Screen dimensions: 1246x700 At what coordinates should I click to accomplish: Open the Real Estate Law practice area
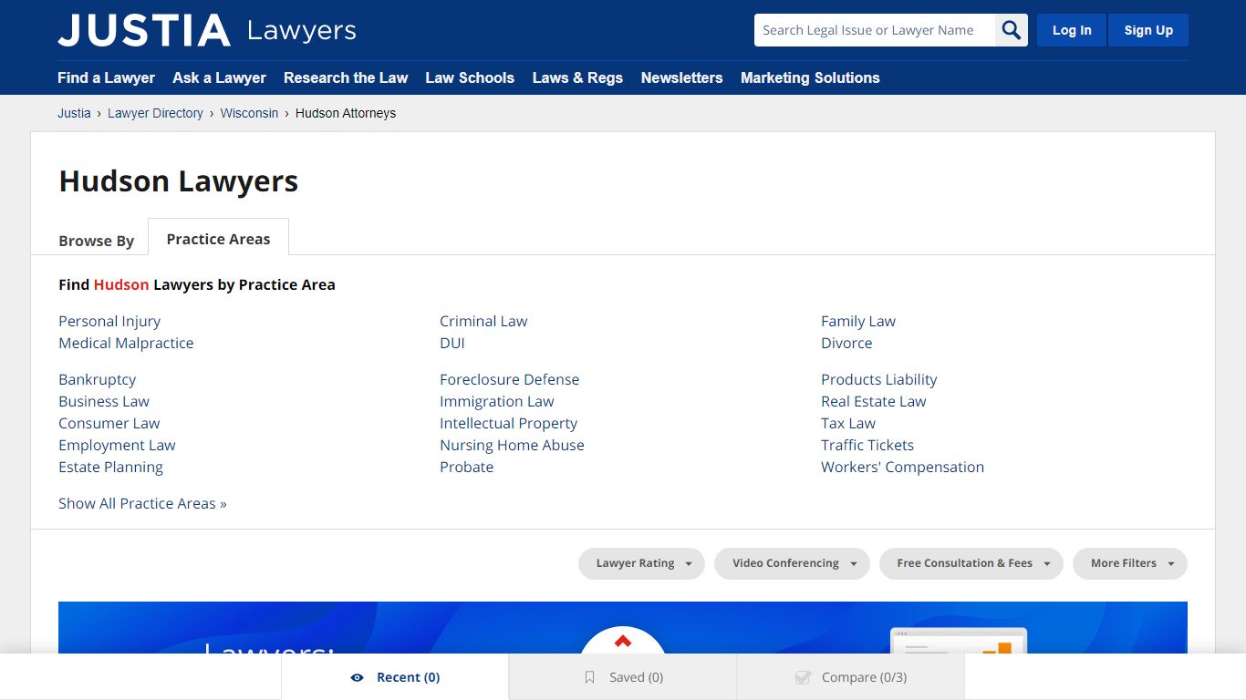pyautogui.click(x=873, y=401)
